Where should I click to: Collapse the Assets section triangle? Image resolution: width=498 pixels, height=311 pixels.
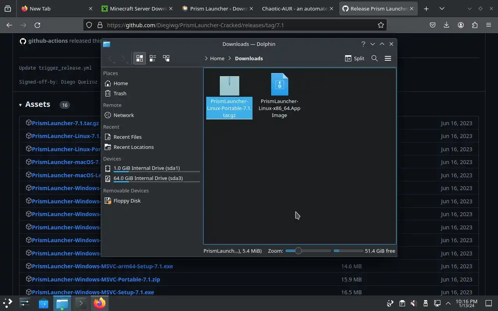[20, 105]
